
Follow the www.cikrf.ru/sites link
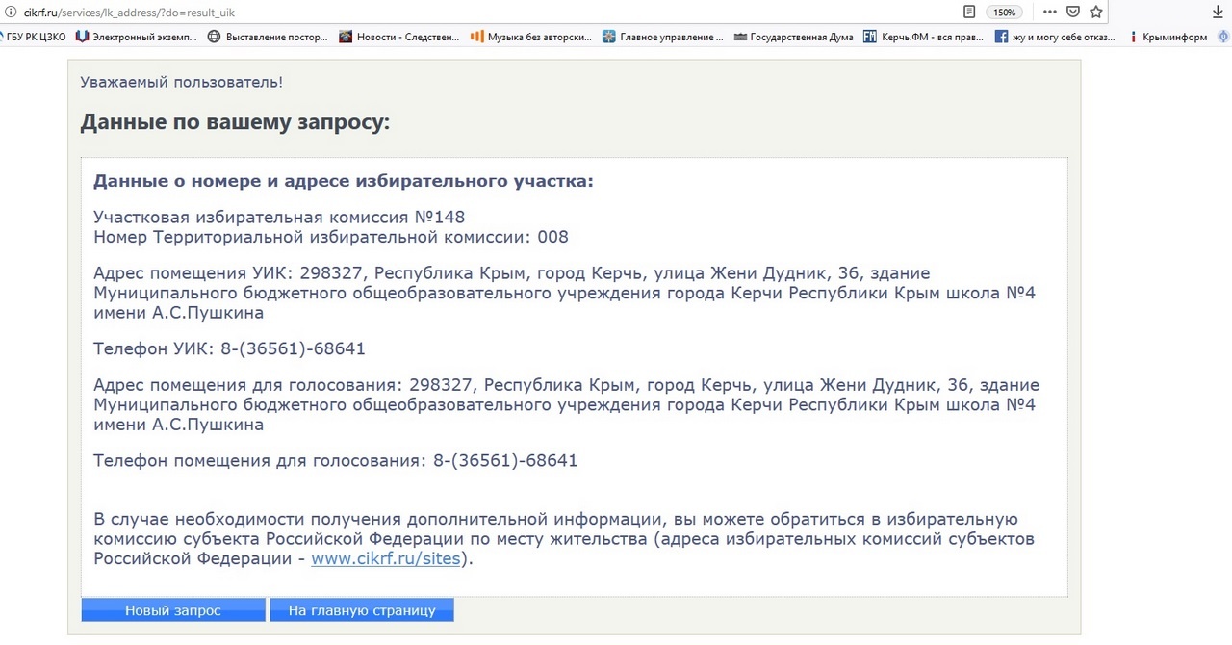(385, 558)
